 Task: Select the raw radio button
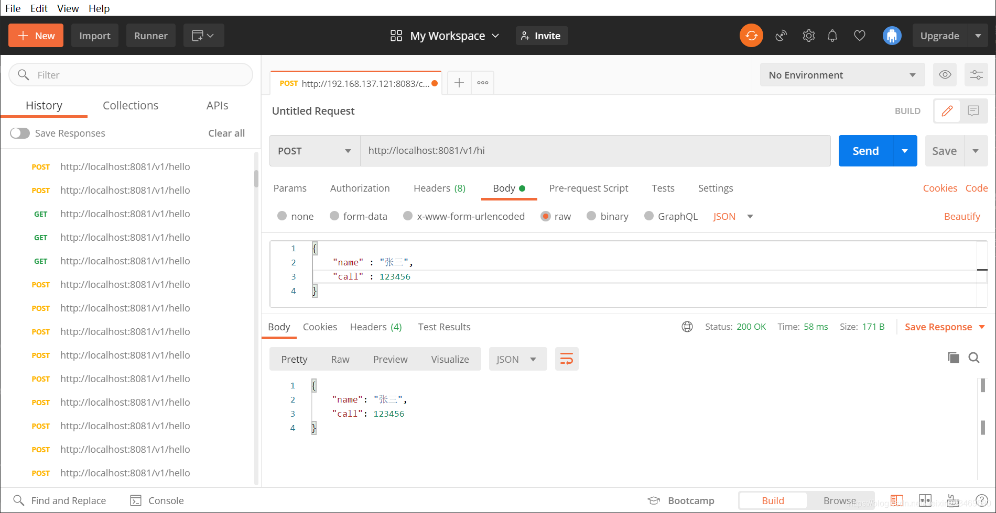coord(546,216)
